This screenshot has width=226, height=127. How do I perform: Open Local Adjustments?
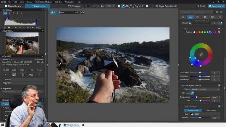(166, 6)
